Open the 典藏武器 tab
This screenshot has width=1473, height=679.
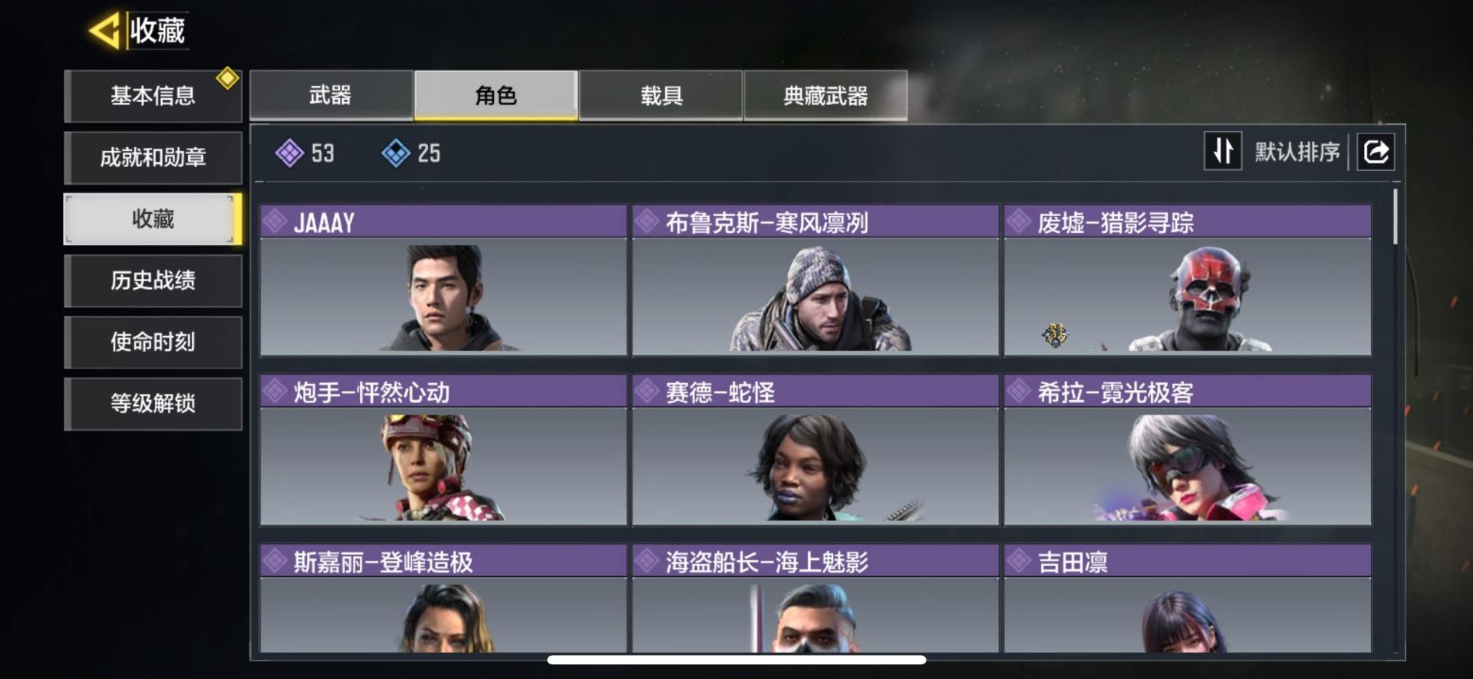click(x=825, y=95)
